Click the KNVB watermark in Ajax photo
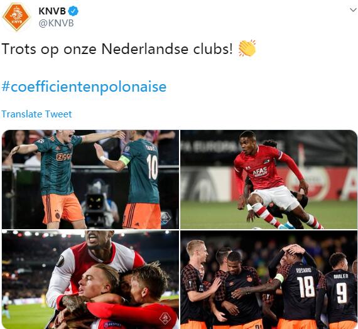This screenshot has height=329, width=358. (166, 218)
